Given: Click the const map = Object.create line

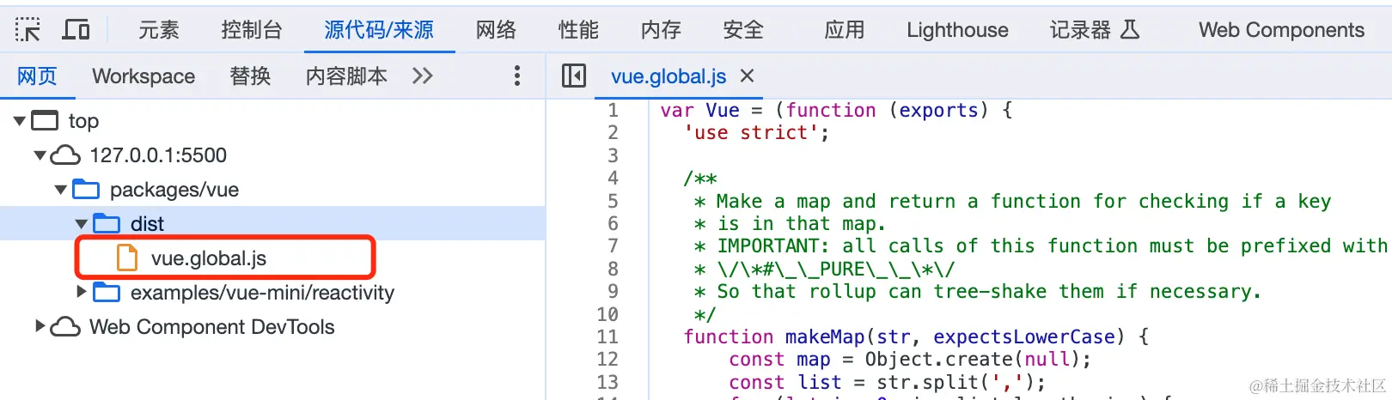Looking at the screenshot, I should coord(910,359).
